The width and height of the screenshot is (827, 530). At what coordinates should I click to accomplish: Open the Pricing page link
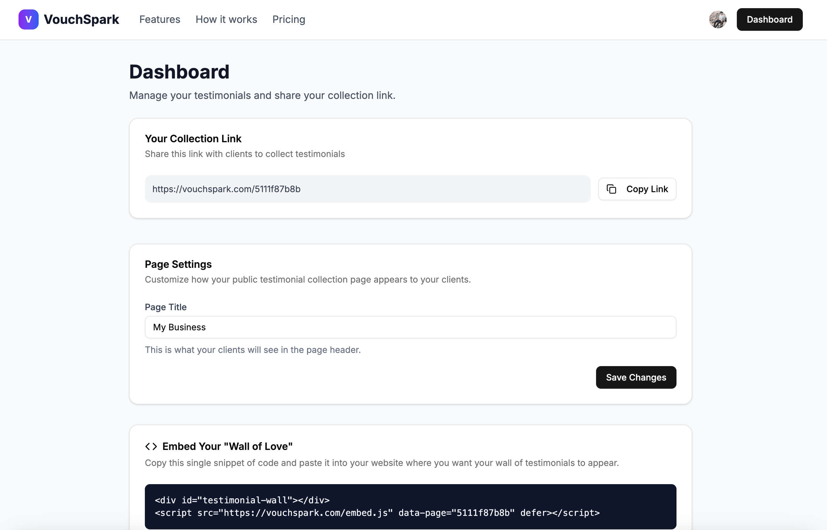288,19
